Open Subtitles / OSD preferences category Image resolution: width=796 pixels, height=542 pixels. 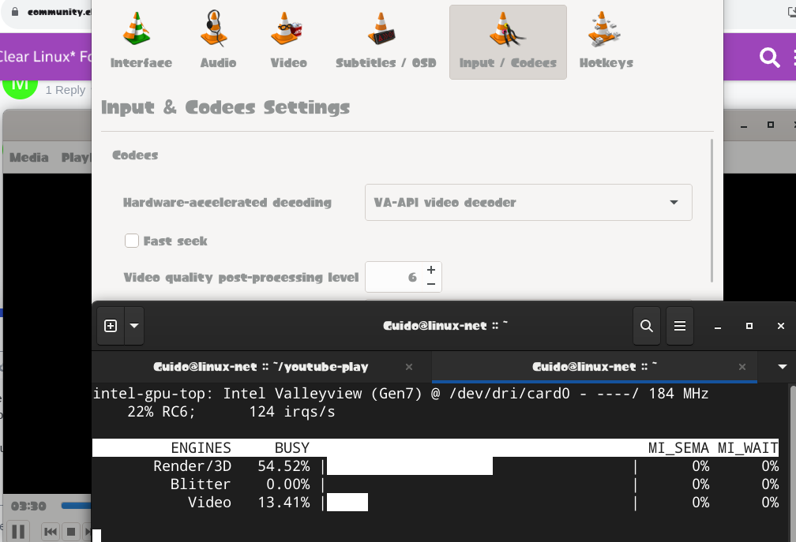pos(386,42)
